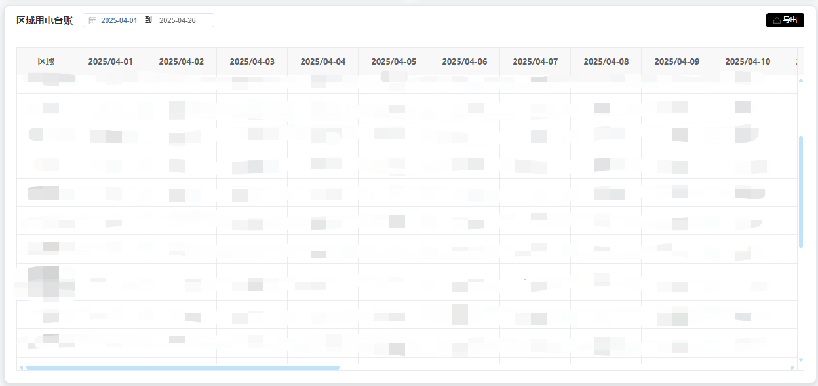The image size is (818, 386).
Task: Click the horizontal scrollbar right arrow
Action: [792, 368]
